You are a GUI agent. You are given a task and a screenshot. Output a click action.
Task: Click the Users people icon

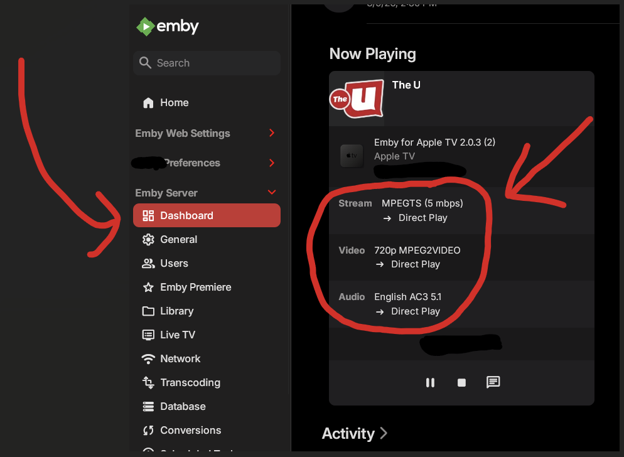pyautogui.click(x=148, y=264)
